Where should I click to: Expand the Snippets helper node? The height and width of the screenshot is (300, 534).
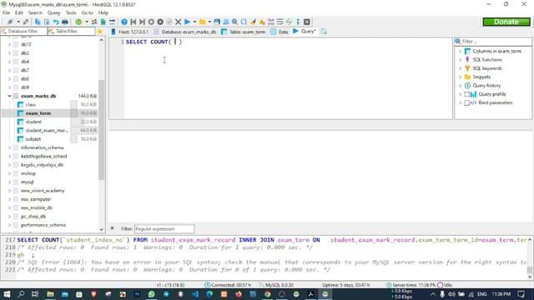point(460,77)
